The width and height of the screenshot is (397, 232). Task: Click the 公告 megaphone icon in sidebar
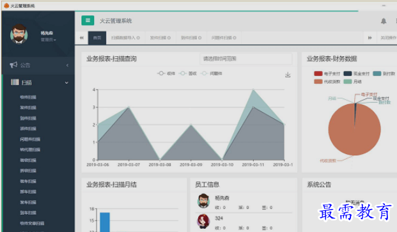[x=13, y=65]
